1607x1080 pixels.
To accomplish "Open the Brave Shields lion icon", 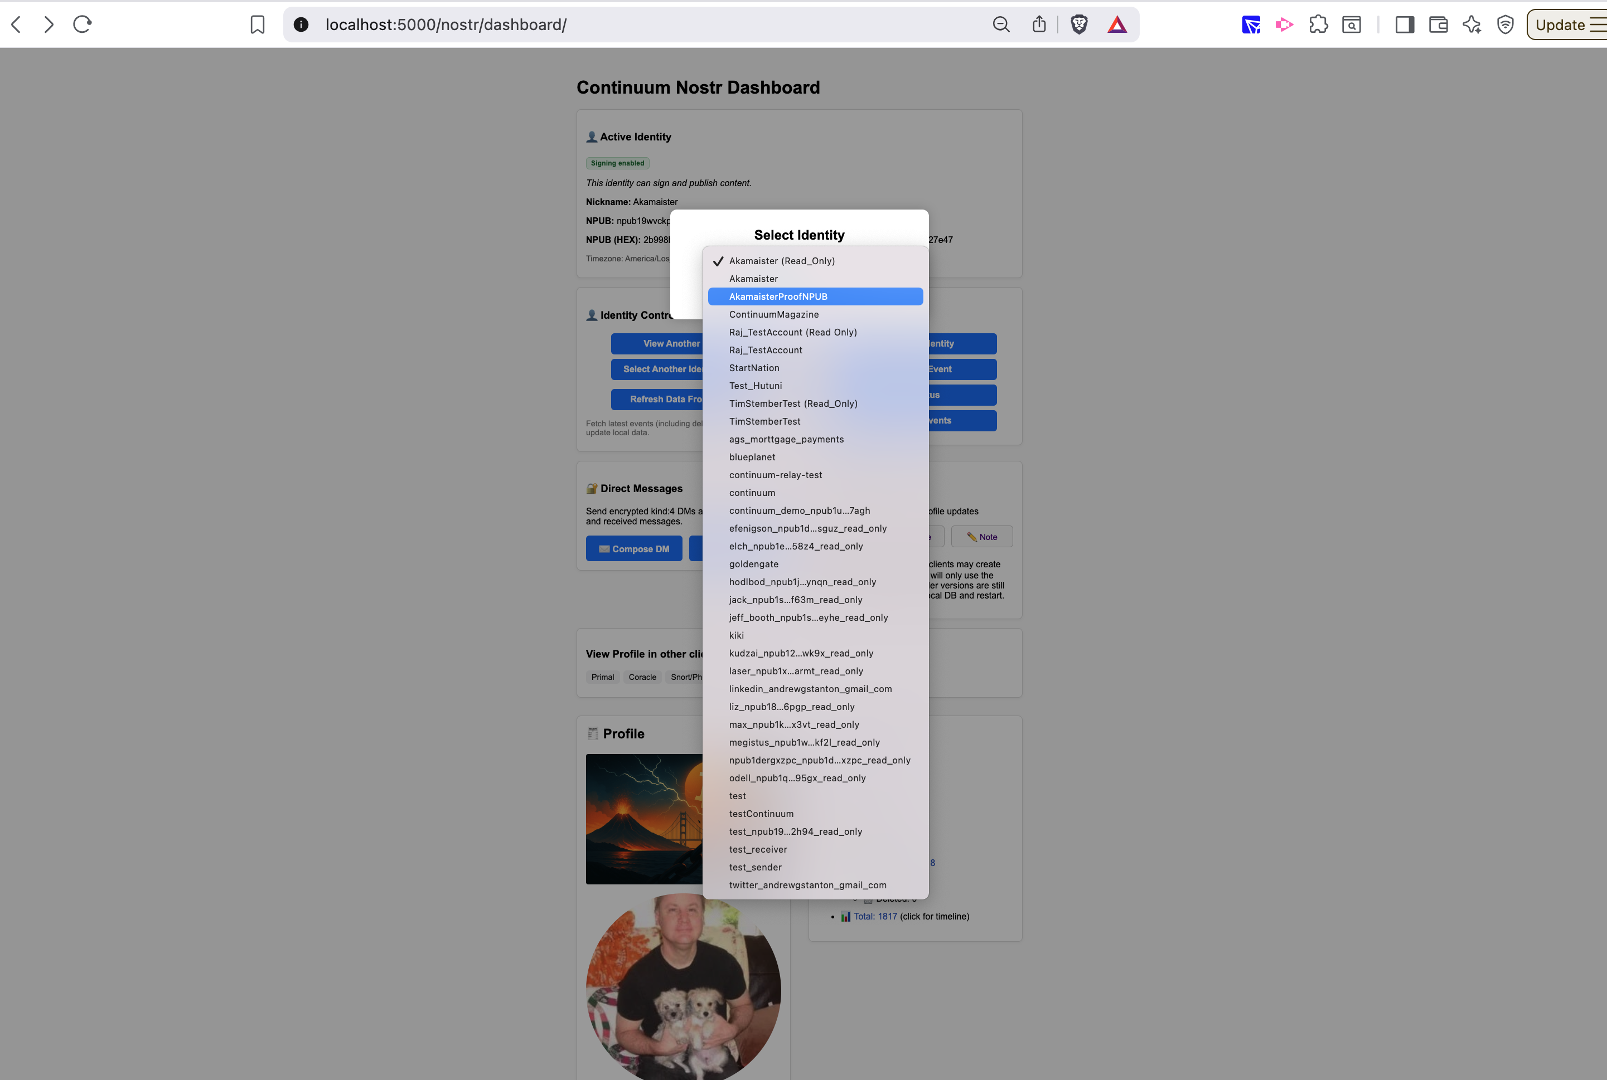I will point(1079,25).
